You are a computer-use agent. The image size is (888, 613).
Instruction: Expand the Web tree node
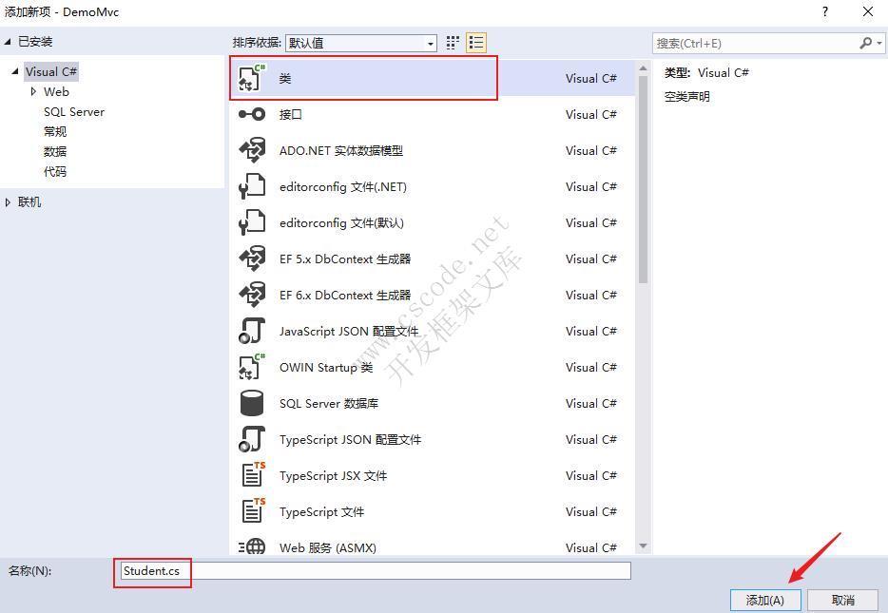(34, 91)
